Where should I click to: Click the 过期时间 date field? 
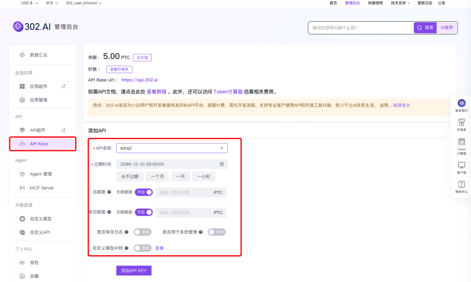(172, 164)
